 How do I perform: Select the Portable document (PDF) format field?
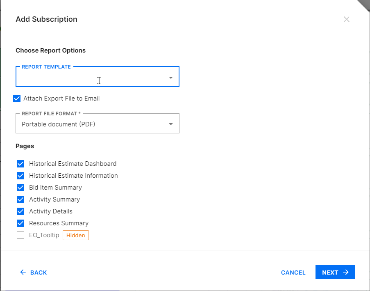click(90, 124)
